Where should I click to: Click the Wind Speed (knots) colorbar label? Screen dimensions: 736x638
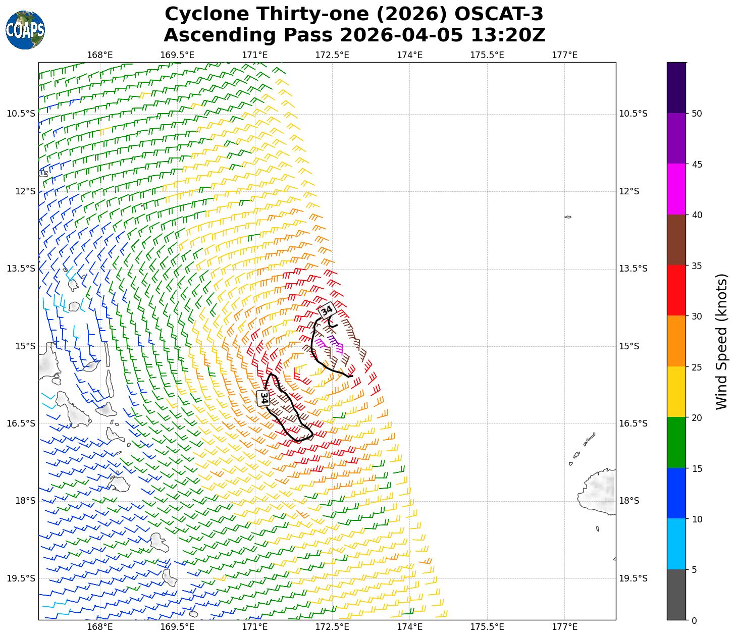tap(722, 341)
